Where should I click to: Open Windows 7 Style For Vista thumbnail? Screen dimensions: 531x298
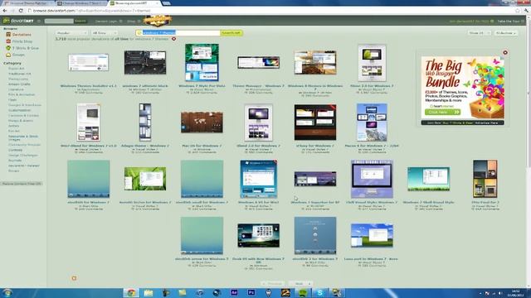point(202,63)
